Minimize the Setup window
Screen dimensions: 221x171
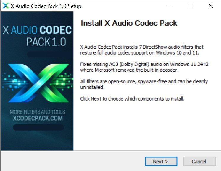[x=169, y=6]
